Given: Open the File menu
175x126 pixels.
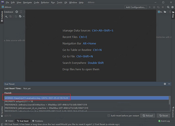Looking at the screenshot, I should 7,2.
